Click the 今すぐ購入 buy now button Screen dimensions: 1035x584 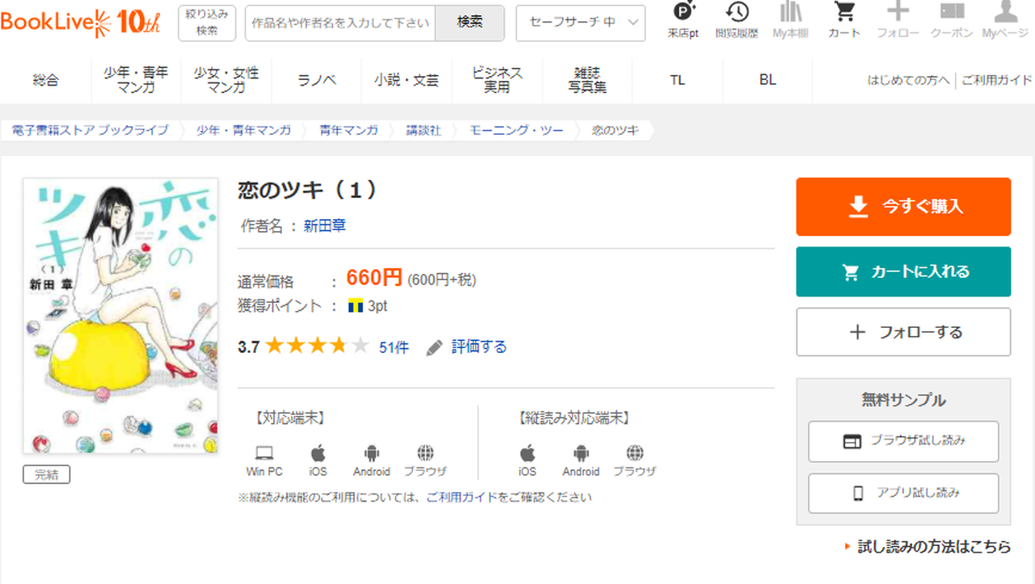[903, 207]
